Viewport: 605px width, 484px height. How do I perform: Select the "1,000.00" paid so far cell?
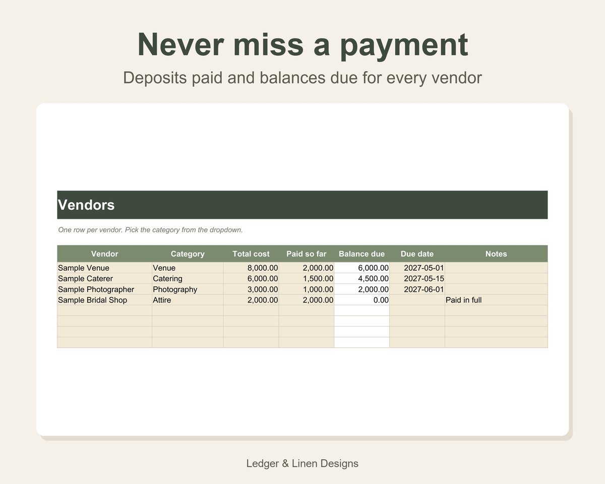click(307, 289)
